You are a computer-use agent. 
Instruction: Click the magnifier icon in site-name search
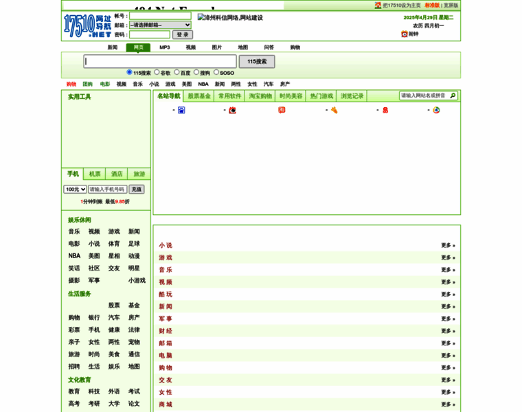[x=453, y=96]
